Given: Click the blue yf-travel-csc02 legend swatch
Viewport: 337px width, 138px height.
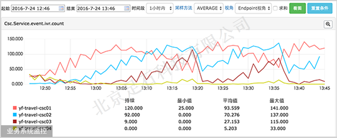Looking at the screenshot, I should coord(15,115).
